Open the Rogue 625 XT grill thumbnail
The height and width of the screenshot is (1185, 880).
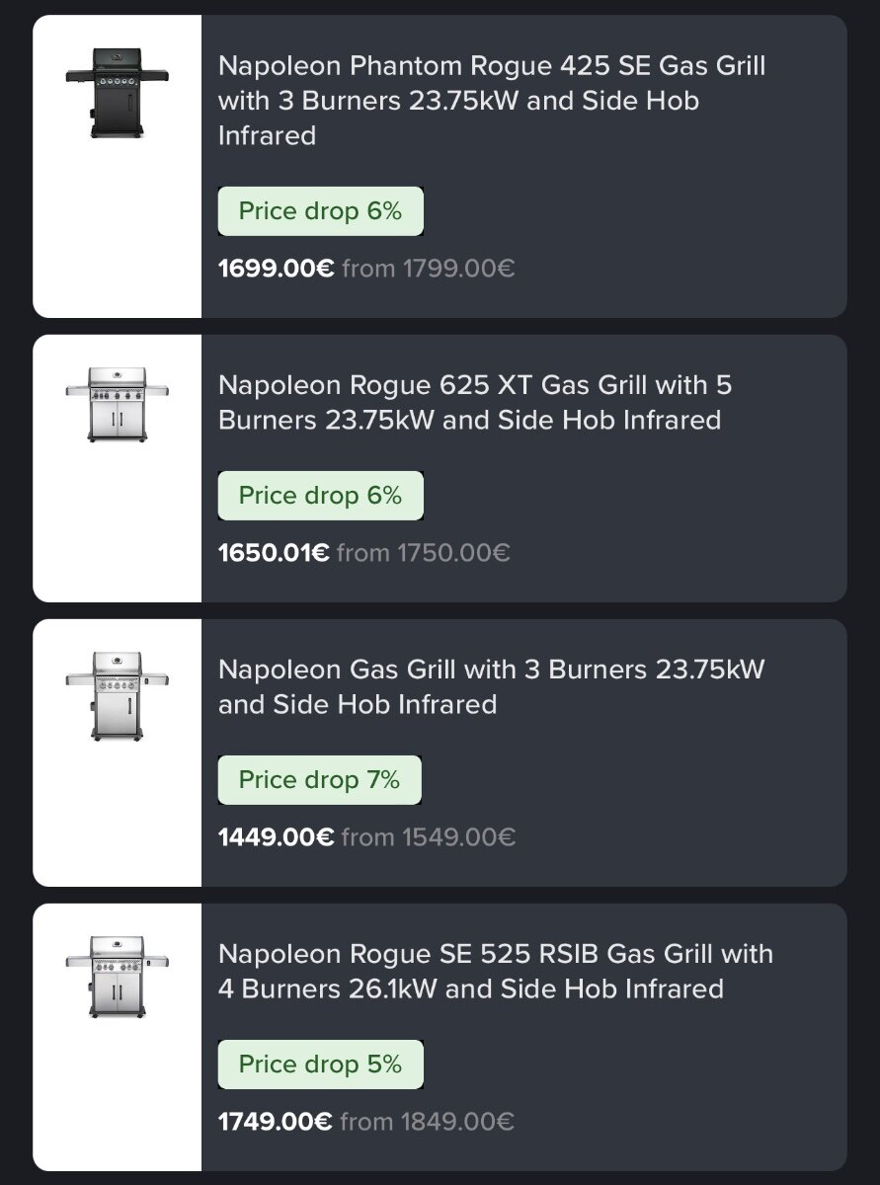(117, 403)
